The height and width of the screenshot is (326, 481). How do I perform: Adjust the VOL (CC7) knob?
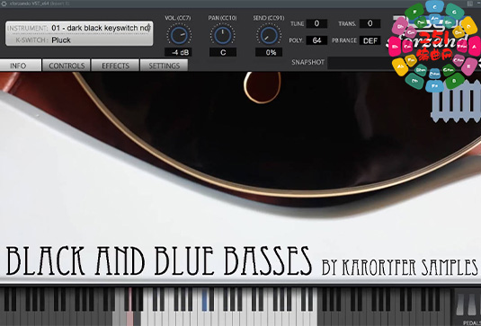pos(179,35)
